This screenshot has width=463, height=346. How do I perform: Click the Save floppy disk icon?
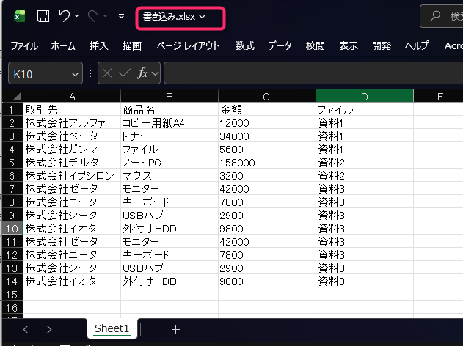[43, 16]
